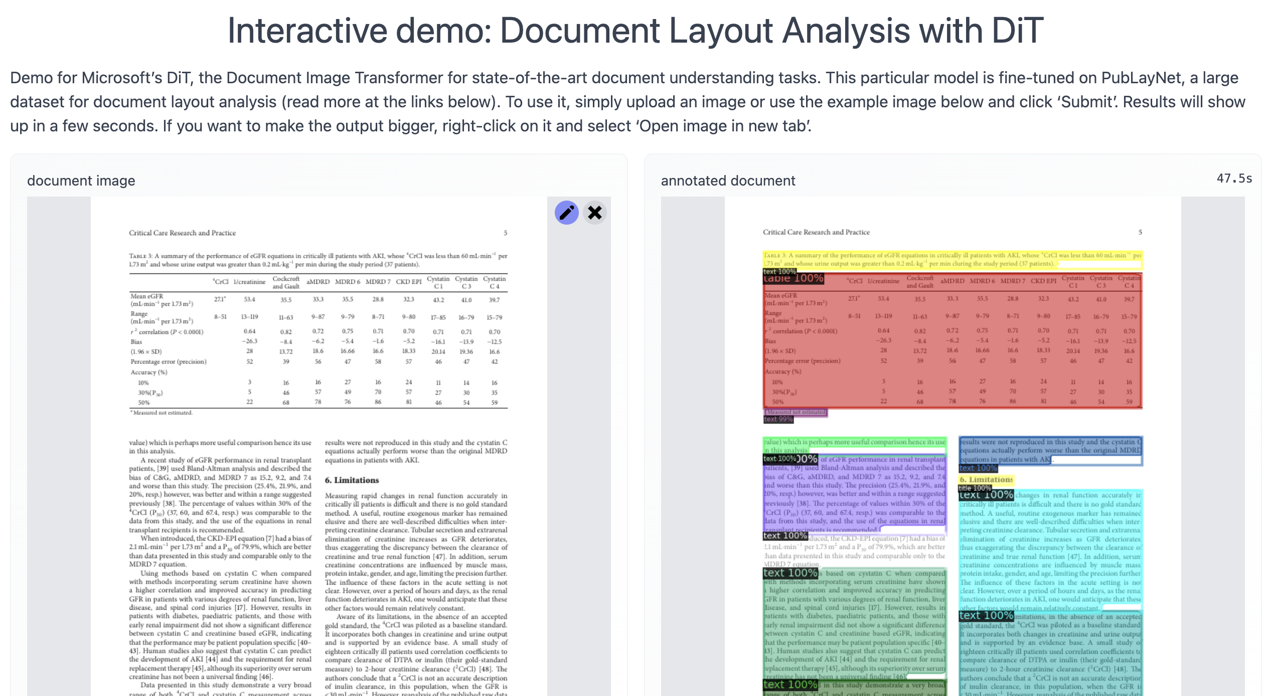Click the 'title 100%' label near Limitations heading
The height and width of the screenshot is (696, 1266).
[975, 488]
